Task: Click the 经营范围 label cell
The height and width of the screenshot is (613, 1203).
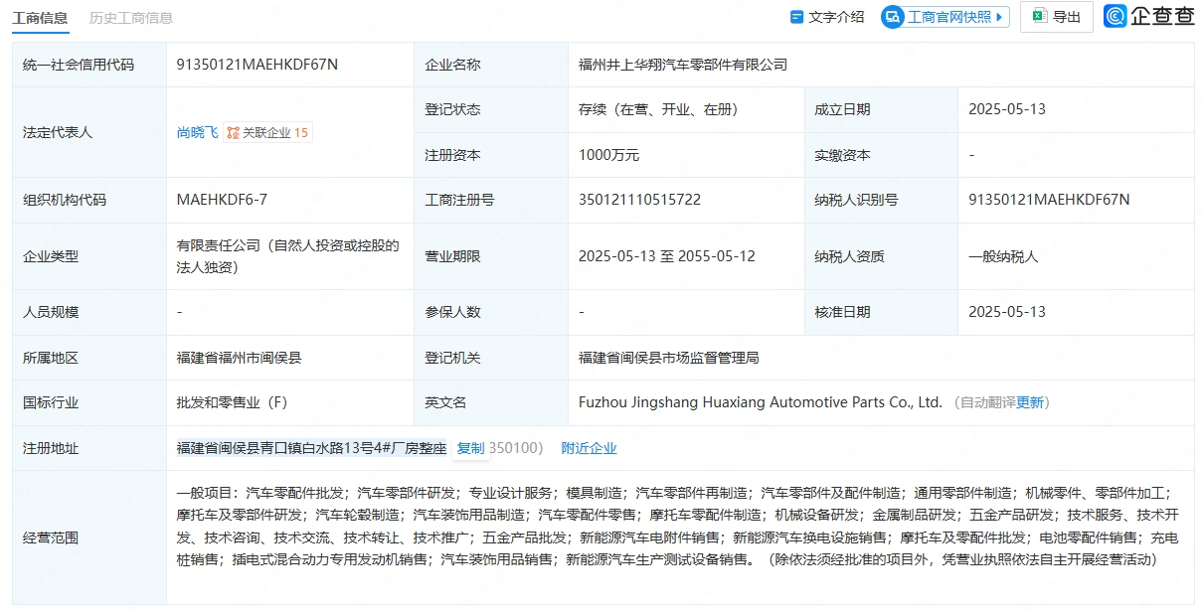Action: [89, 537]
